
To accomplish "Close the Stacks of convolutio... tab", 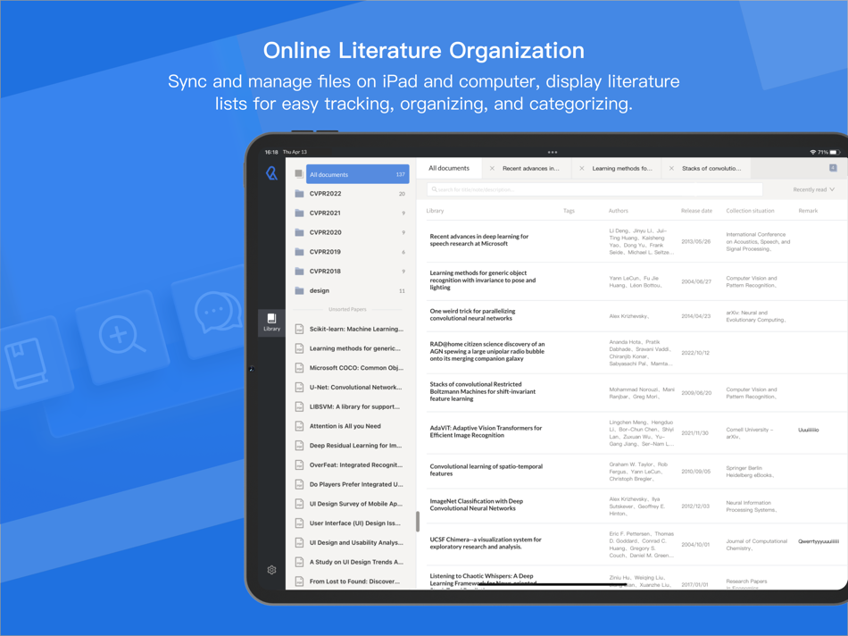I will (x=671, y=168).
